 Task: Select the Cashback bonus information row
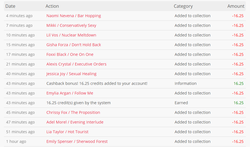[125, 83]
